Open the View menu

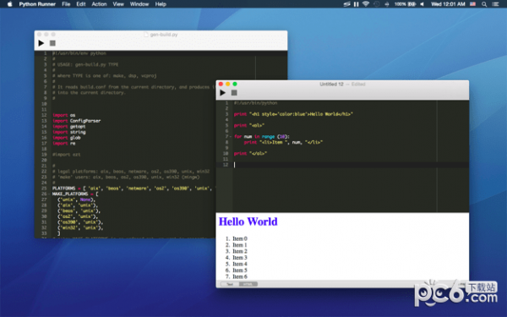[x=118, y=4]
